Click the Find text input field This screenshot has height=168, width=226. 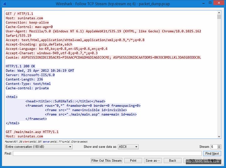[x=107, y=154]
